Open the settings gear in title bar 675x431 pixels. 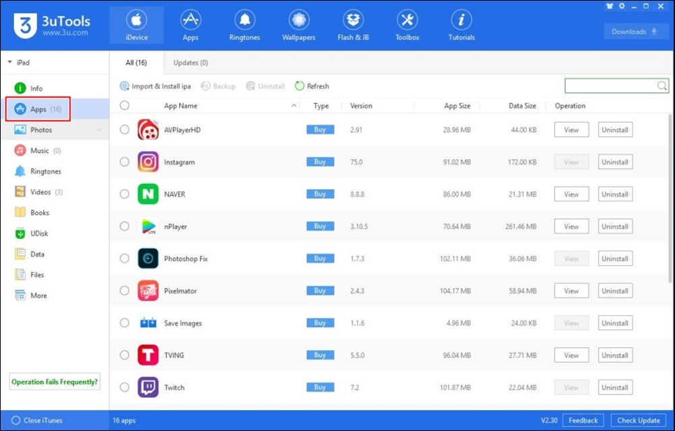tap(622, 6)
